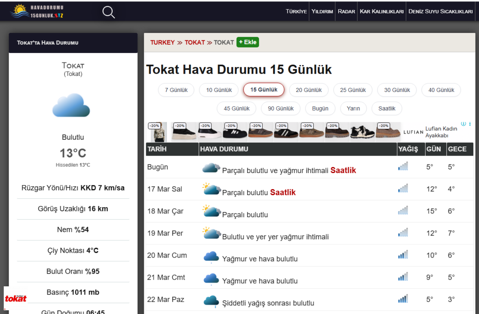Click the Basınç 1011 mb row
This screenshot has height=314, width=479.
(73, 293)
